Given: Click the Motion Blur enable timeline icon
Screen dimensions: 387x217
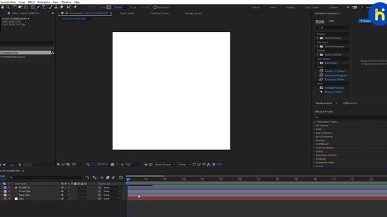Looking at the screenshot, I should 113,177.
